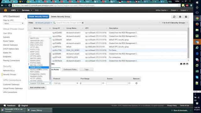Click the info icon beside Source field
The height and width of the screenshot is (113, 201).
(x=129, y=83)
